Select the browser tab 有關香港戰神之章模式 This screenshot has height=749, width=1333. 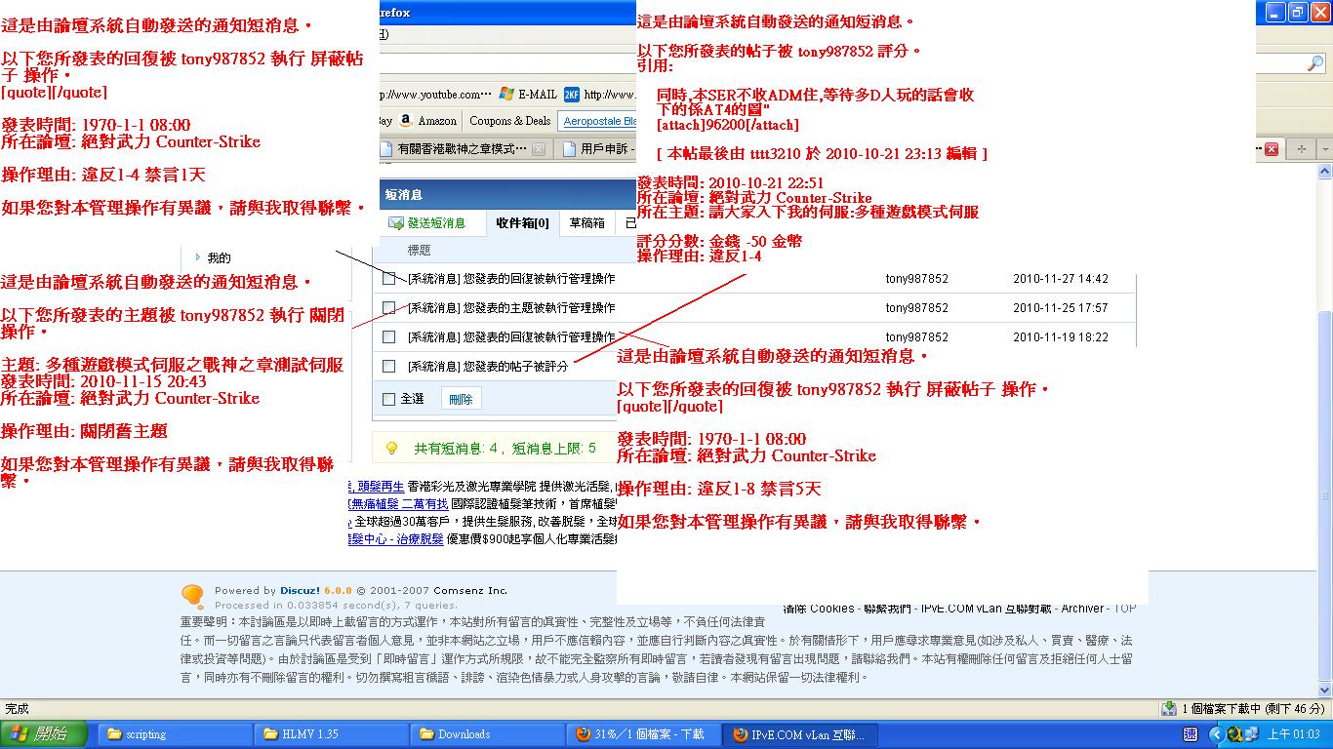(463, 149)
